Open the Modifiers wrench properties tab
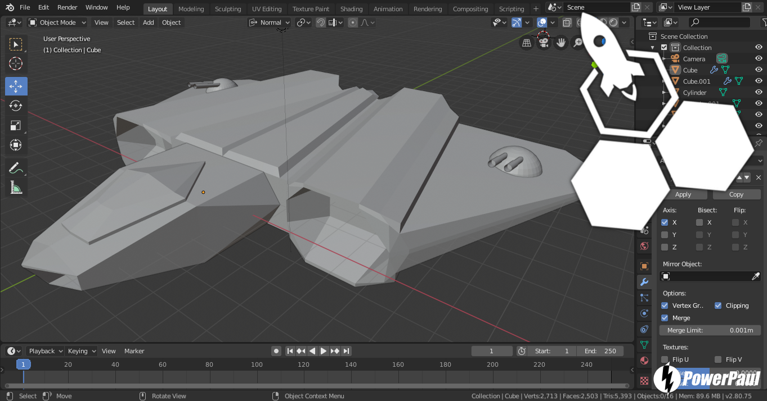767x401 pixels. [644, 282]
